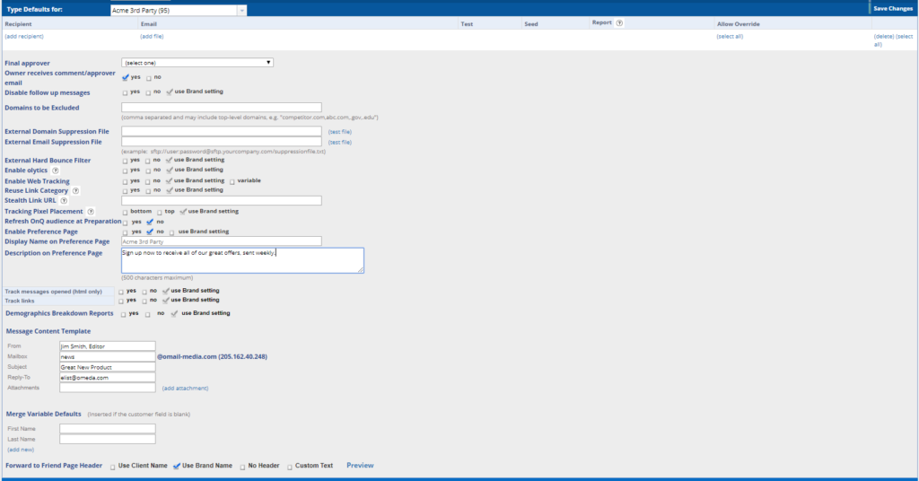This screenshot has width=919, height=481.
Task: Click Description on Preference Page textarea
Action: [242, 260]
